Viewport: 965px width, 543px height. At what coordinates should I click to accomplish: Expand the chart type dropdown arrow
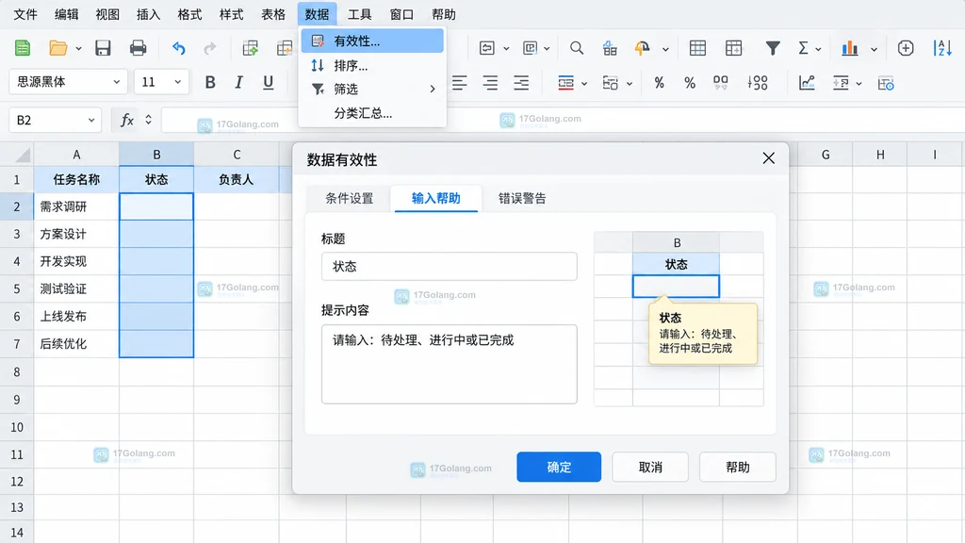pyautogui.click(x=874, y=49)
